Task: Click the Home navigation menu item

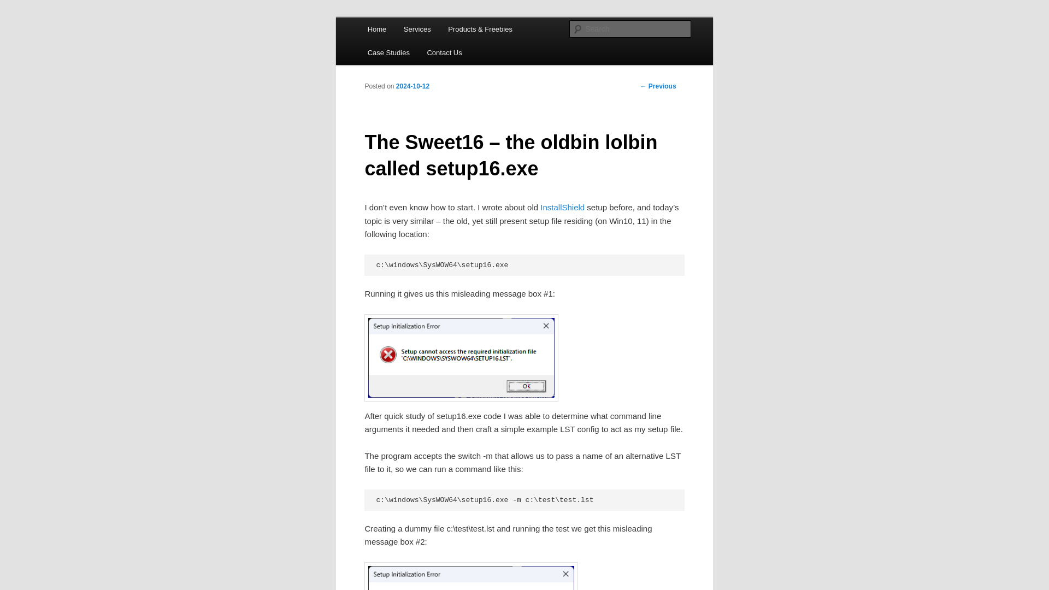Action: (x=376, y=29)
